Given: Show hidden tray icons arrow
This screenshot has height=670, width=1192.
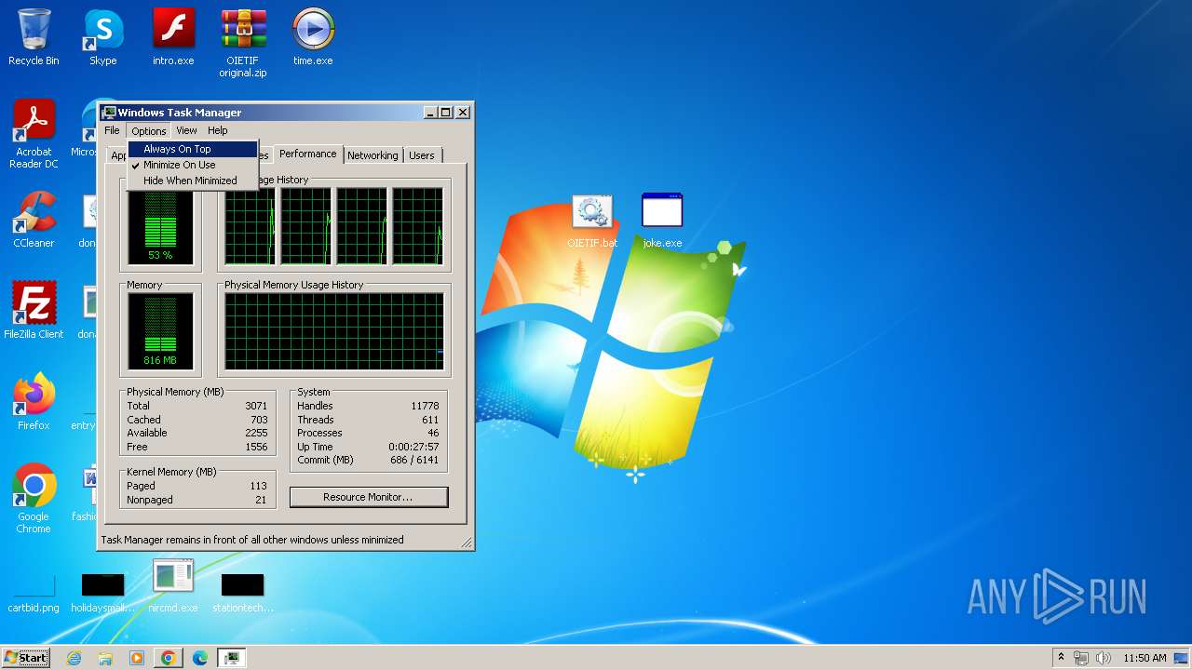Looking at the screenshot, I should point(1061,658).
